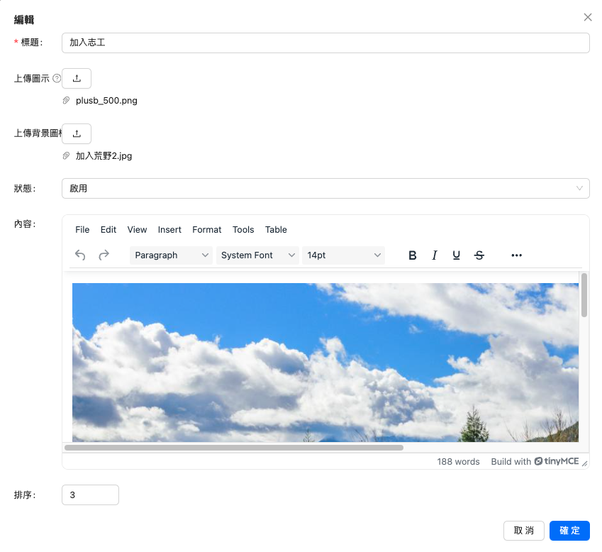Click the 標題 title input field
602x552 pixels.
point(325,43)
